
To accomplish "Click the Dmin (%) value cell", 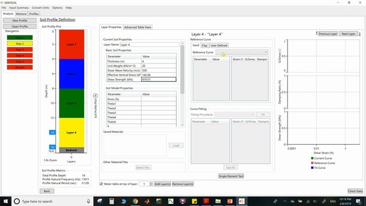I will point(159,99).
